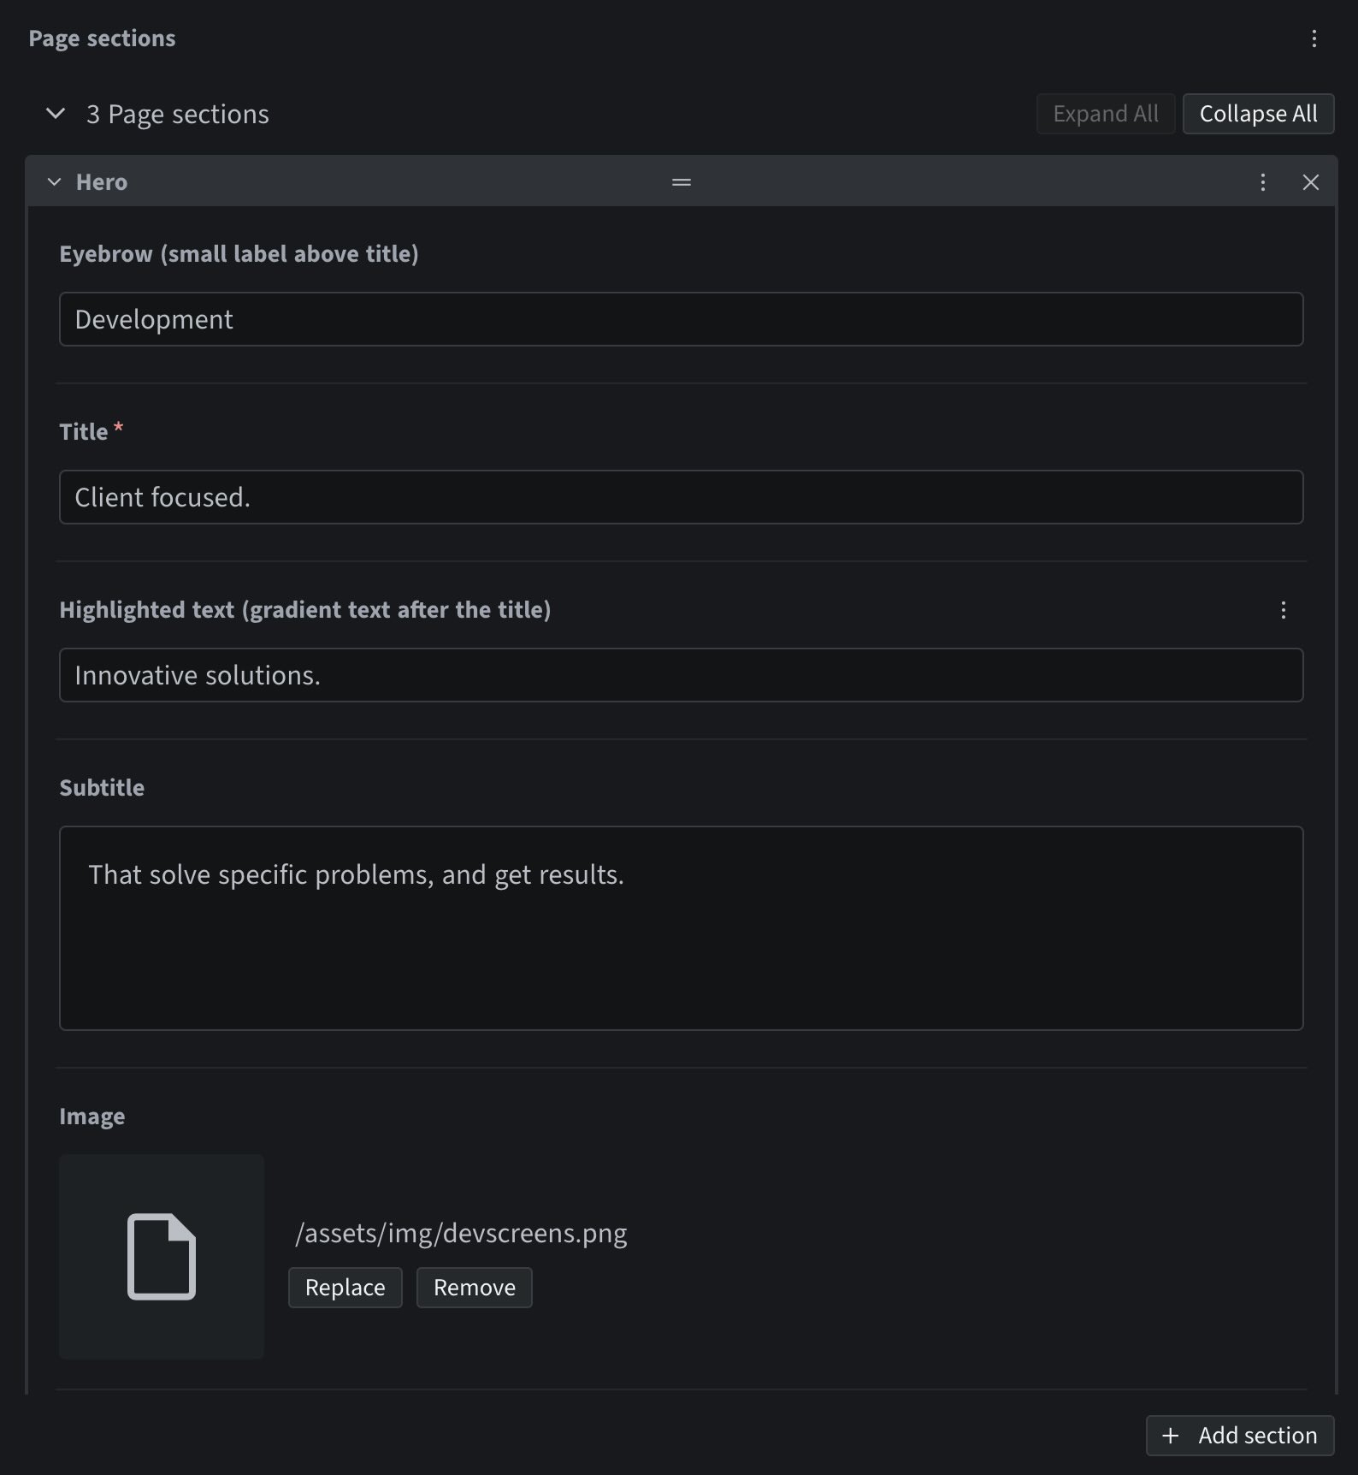The image size is (1358, 1475).
Task: Focus the Title field with Client focused.
Action: pyautogui.click(x=682, y=497)
